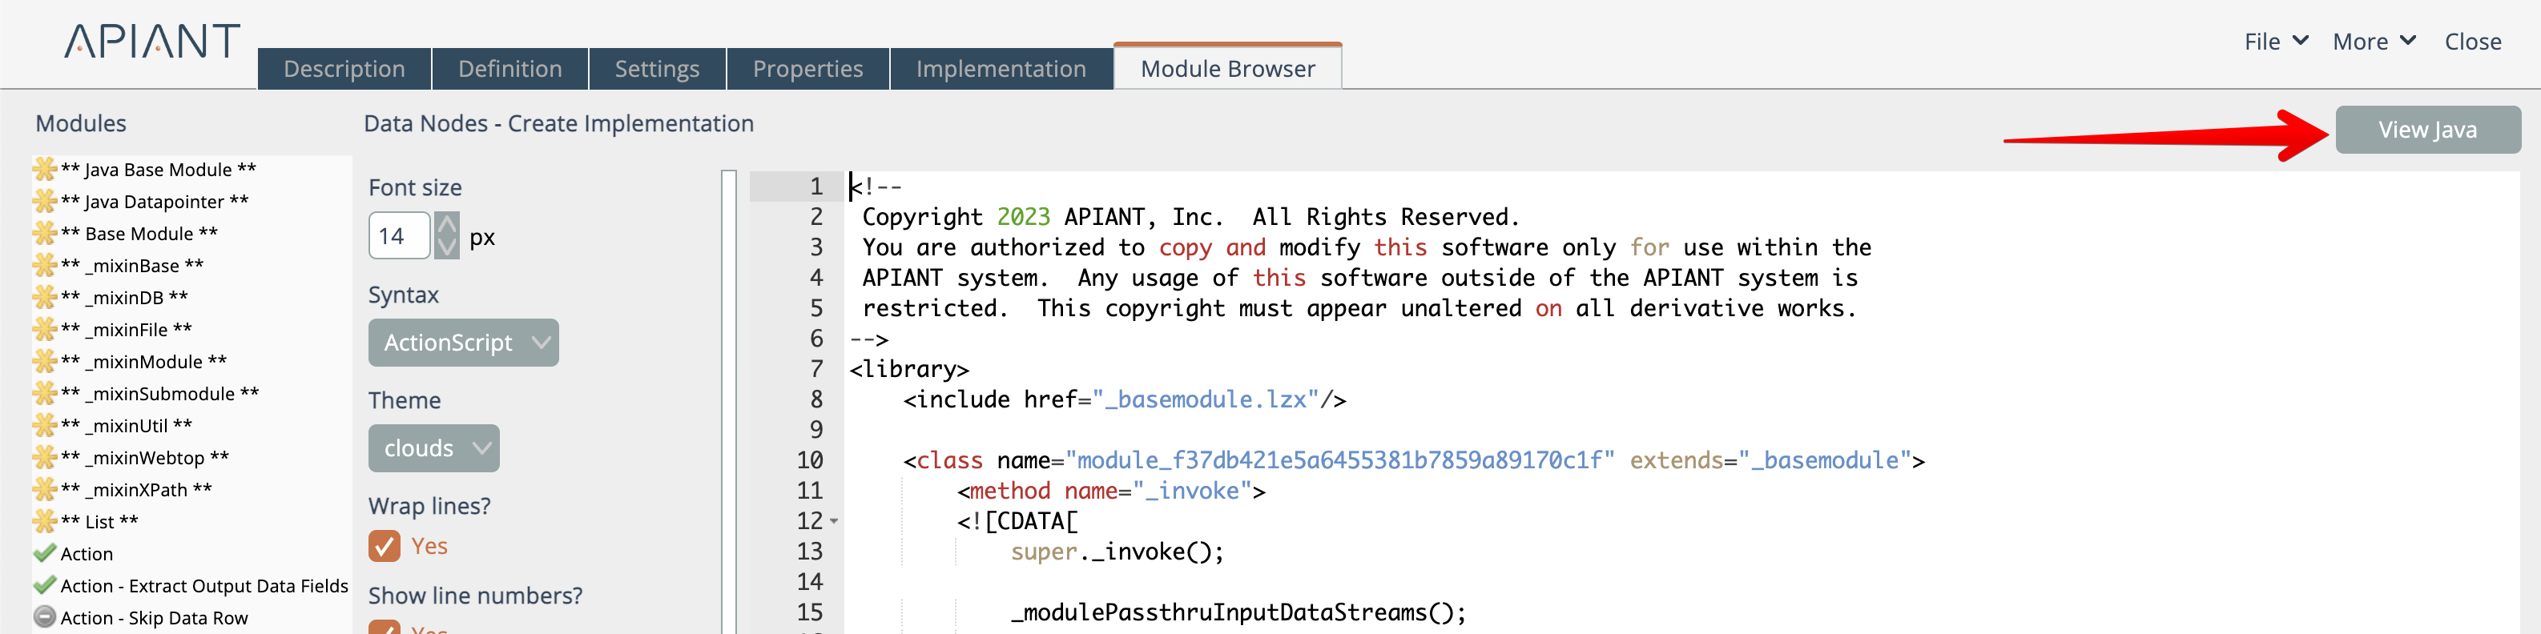Click the green checkmark icon beside Action

click(44, 553)
